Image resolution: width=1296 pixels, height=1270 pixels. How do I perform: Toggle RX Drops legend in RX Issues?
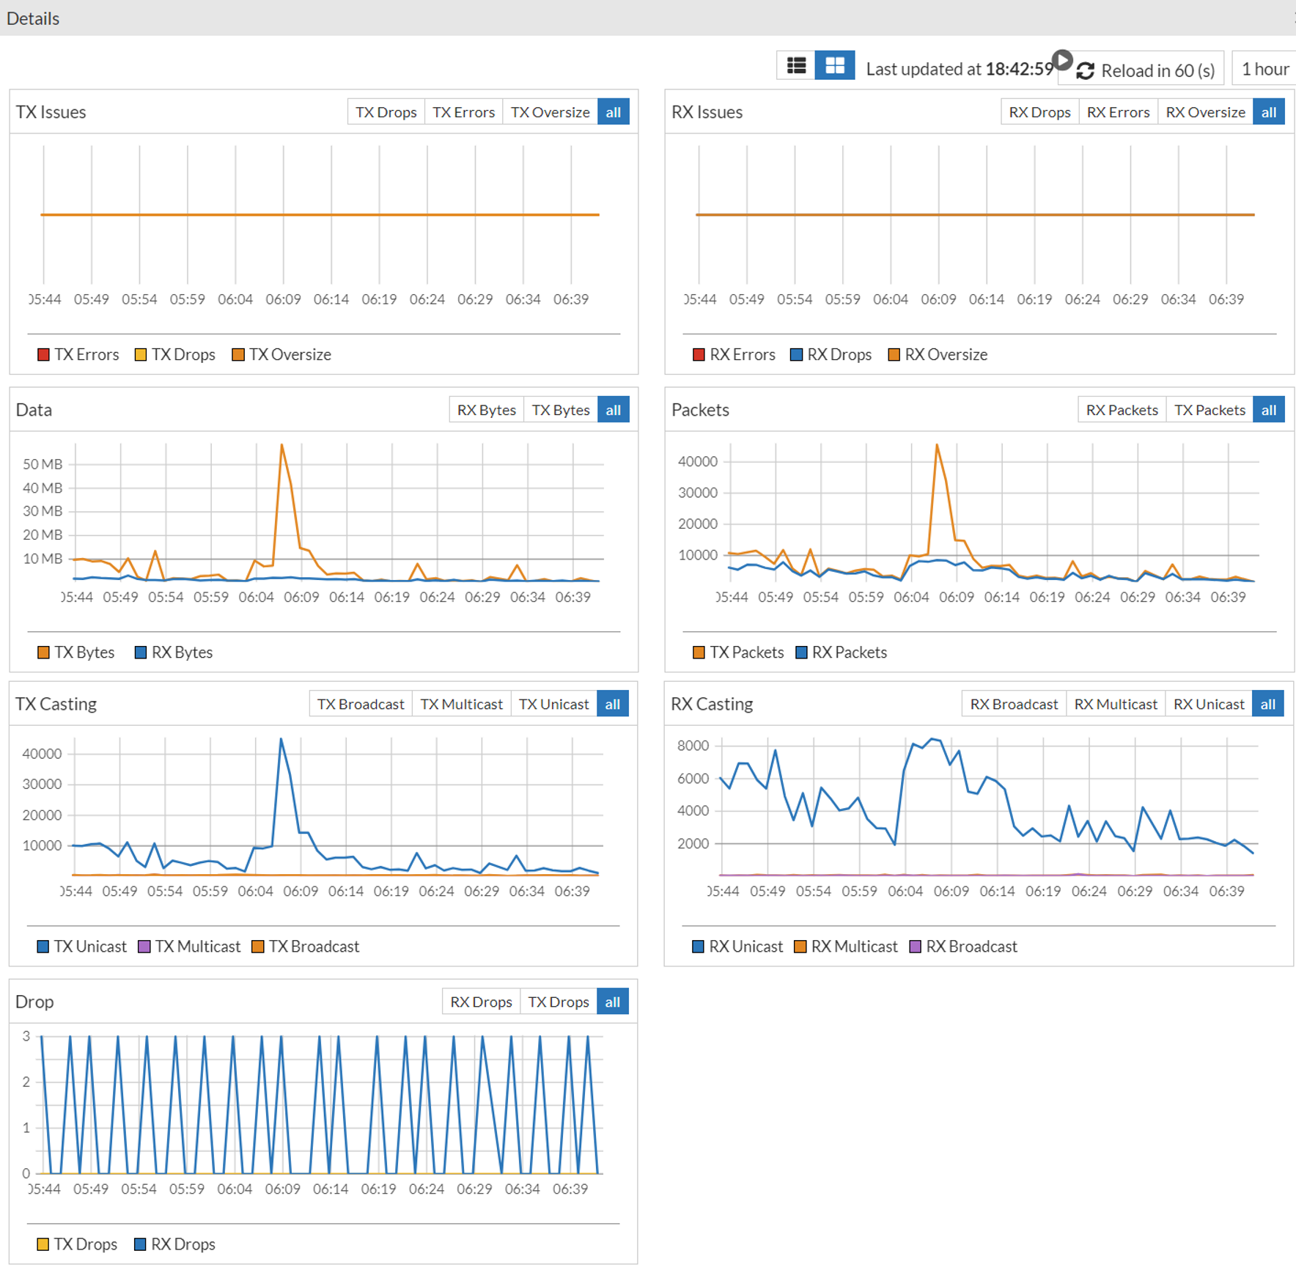(796, 355)
